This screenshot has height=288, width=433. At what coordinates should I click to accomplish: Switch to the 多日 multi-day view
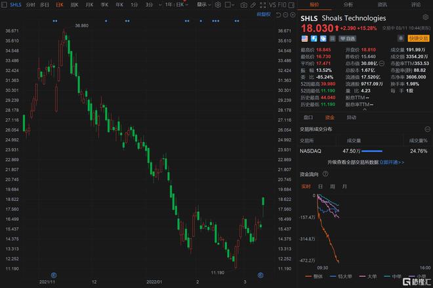[45, 5]
